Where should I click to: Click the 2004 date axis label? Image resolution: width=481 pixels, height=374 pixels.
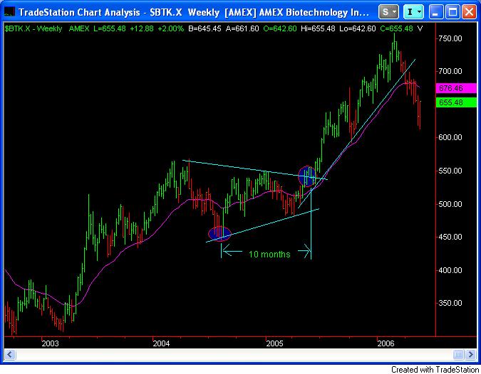[x=161, y=343]
